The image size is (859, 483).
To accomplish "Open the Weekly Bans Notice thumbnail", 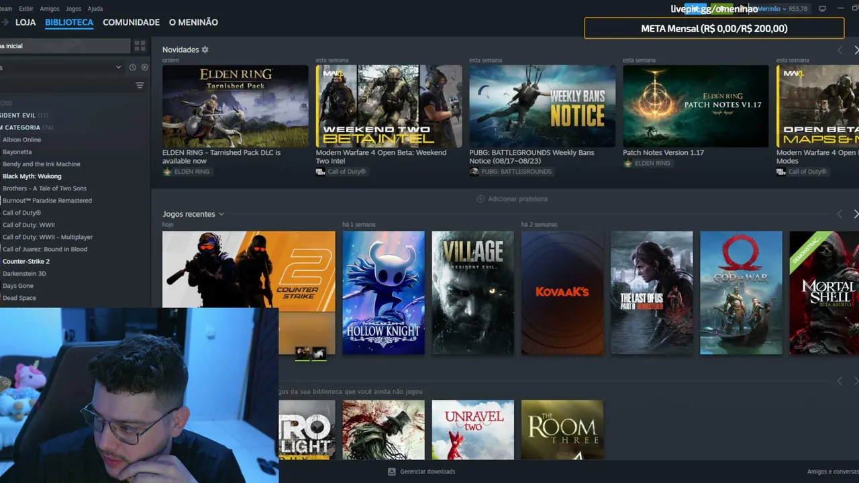I will pyautogui.click(x=542, y=106).
